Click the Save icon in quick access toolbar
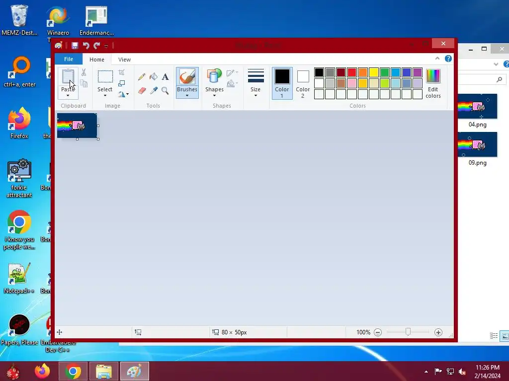This screenshot has width=509, height=381. tap(75, 46)
